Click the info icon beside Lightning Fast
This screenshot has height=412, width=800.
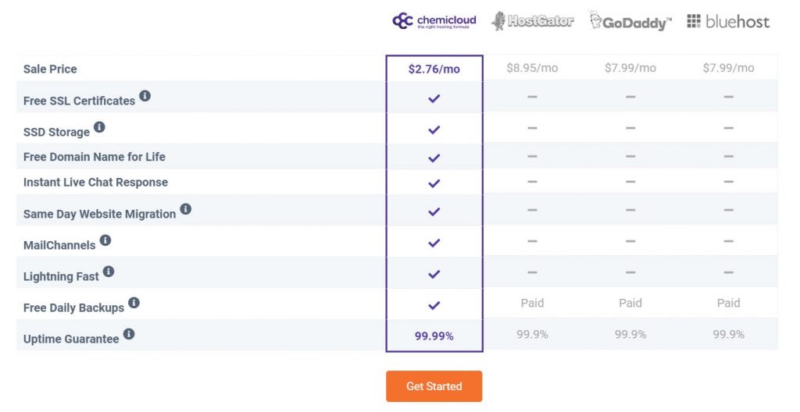pos(109,272)
